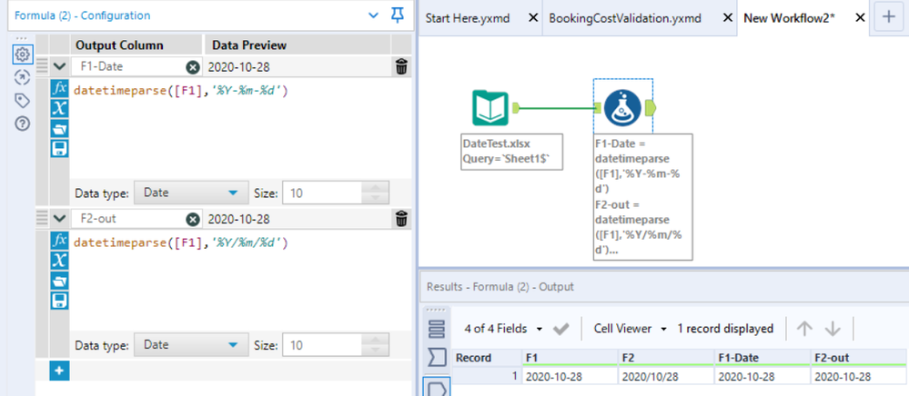909x396 pixels.
Task: Open columns and constants X for F2-out
Action: pos(60,260)
